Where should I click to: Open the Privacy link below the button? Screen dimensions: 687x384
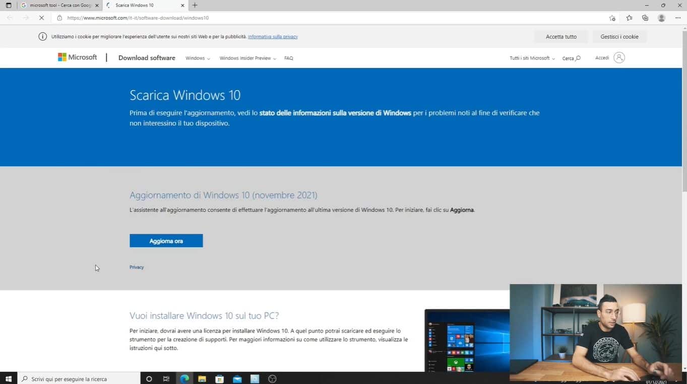137,267
